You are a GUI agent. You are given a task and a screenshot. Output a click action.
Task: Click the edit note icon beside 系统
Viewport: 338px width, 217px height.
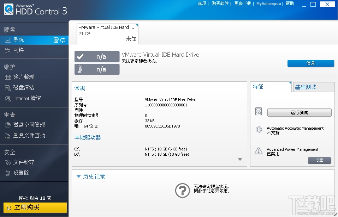(x=56, y=40)
